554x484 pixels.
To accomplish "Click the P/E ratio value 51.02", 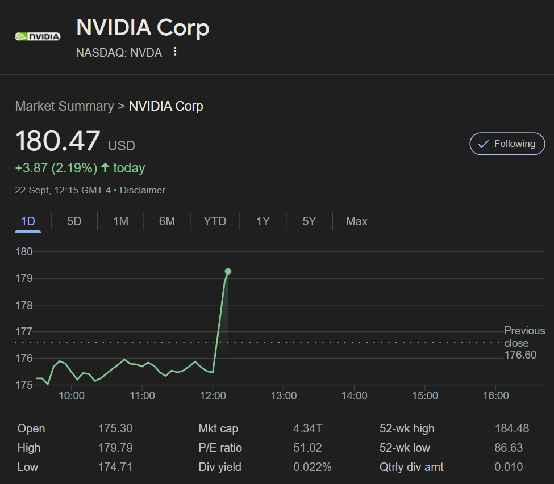I will [308, 448].
